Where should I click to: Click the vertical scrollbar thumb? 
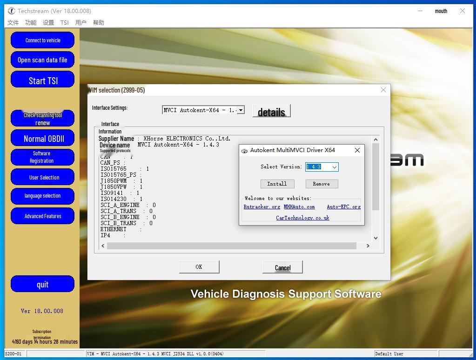click(x=376, y=176)
